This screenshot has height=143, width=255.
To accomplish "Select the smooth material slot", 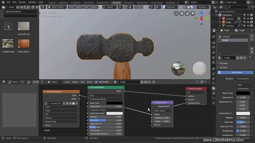I will [x=233, y=37].
